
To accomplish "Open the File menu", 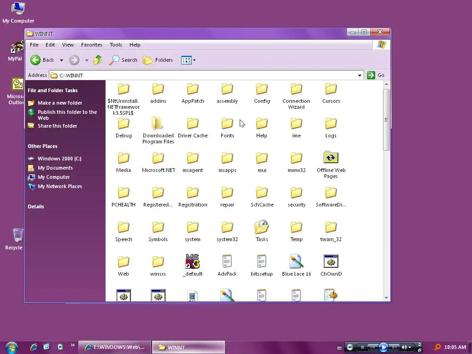I will tap(34, 45).
